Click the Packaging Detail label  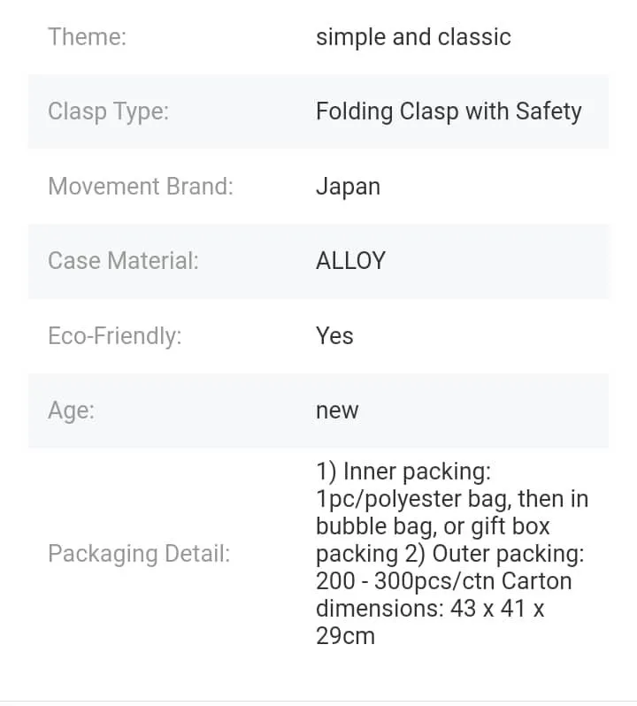pyautogui.click(x=139, y=554)
